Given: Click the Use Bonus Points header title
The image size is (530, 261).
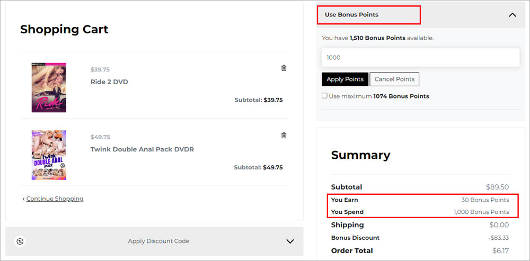Looking at the screenshot, I should [x=351, y=15].
